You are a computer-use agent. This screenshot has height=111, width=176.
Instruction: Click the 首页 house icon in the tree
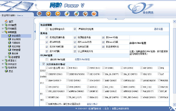click(6, 21)
